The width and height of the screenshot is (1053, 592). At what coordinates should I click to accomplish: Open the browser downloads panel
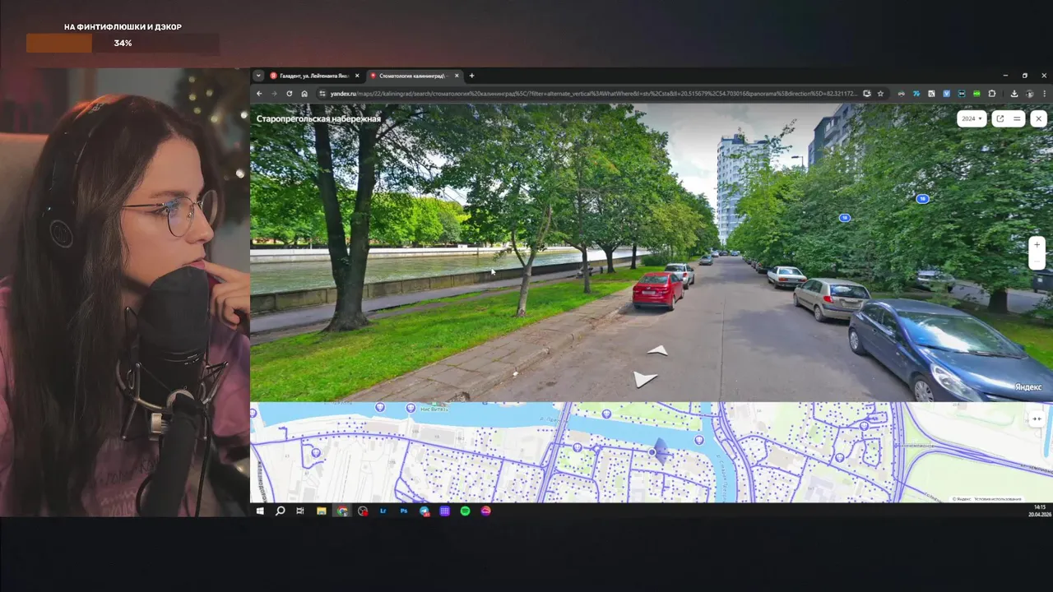click(x=1014, y=94)
